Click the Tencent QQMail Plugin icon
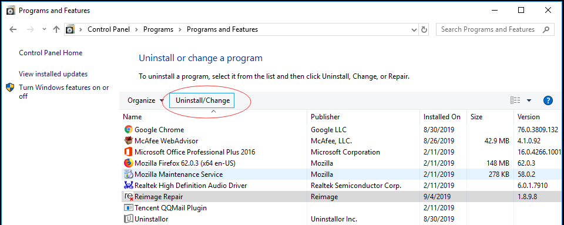The height and width of the screenshot is (225, 564). pyautogui.click(x=129, y=208)
